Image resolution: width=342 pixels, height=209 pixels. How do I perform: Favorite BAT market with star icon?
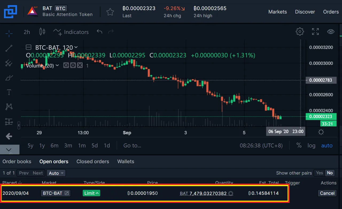point(110,12)
